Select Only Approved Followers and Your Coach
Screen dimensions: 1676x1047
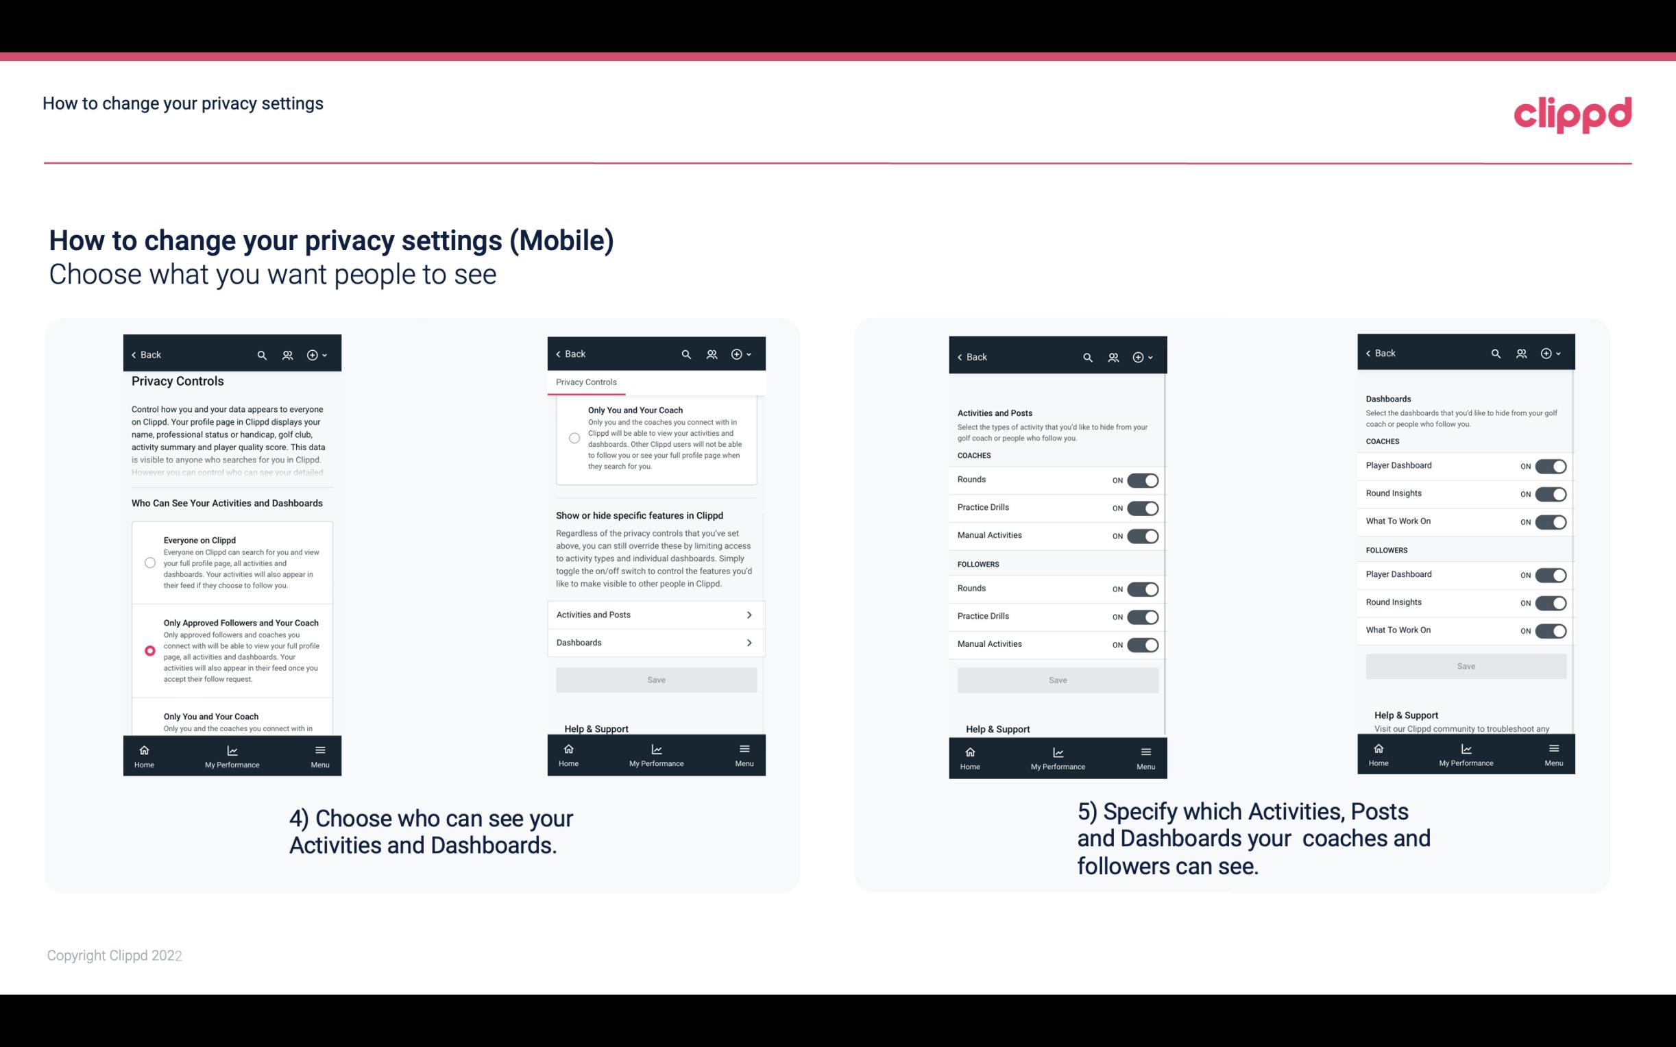pyautogui.click(x=147, y=650)
